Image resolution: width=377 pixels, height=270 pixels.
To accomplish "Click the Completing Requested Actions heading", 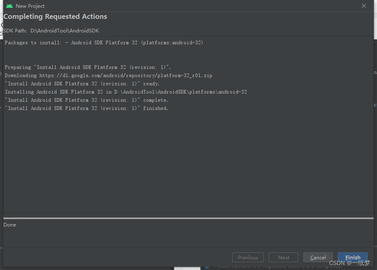I will pyautogui.click(x=55, y=17).
